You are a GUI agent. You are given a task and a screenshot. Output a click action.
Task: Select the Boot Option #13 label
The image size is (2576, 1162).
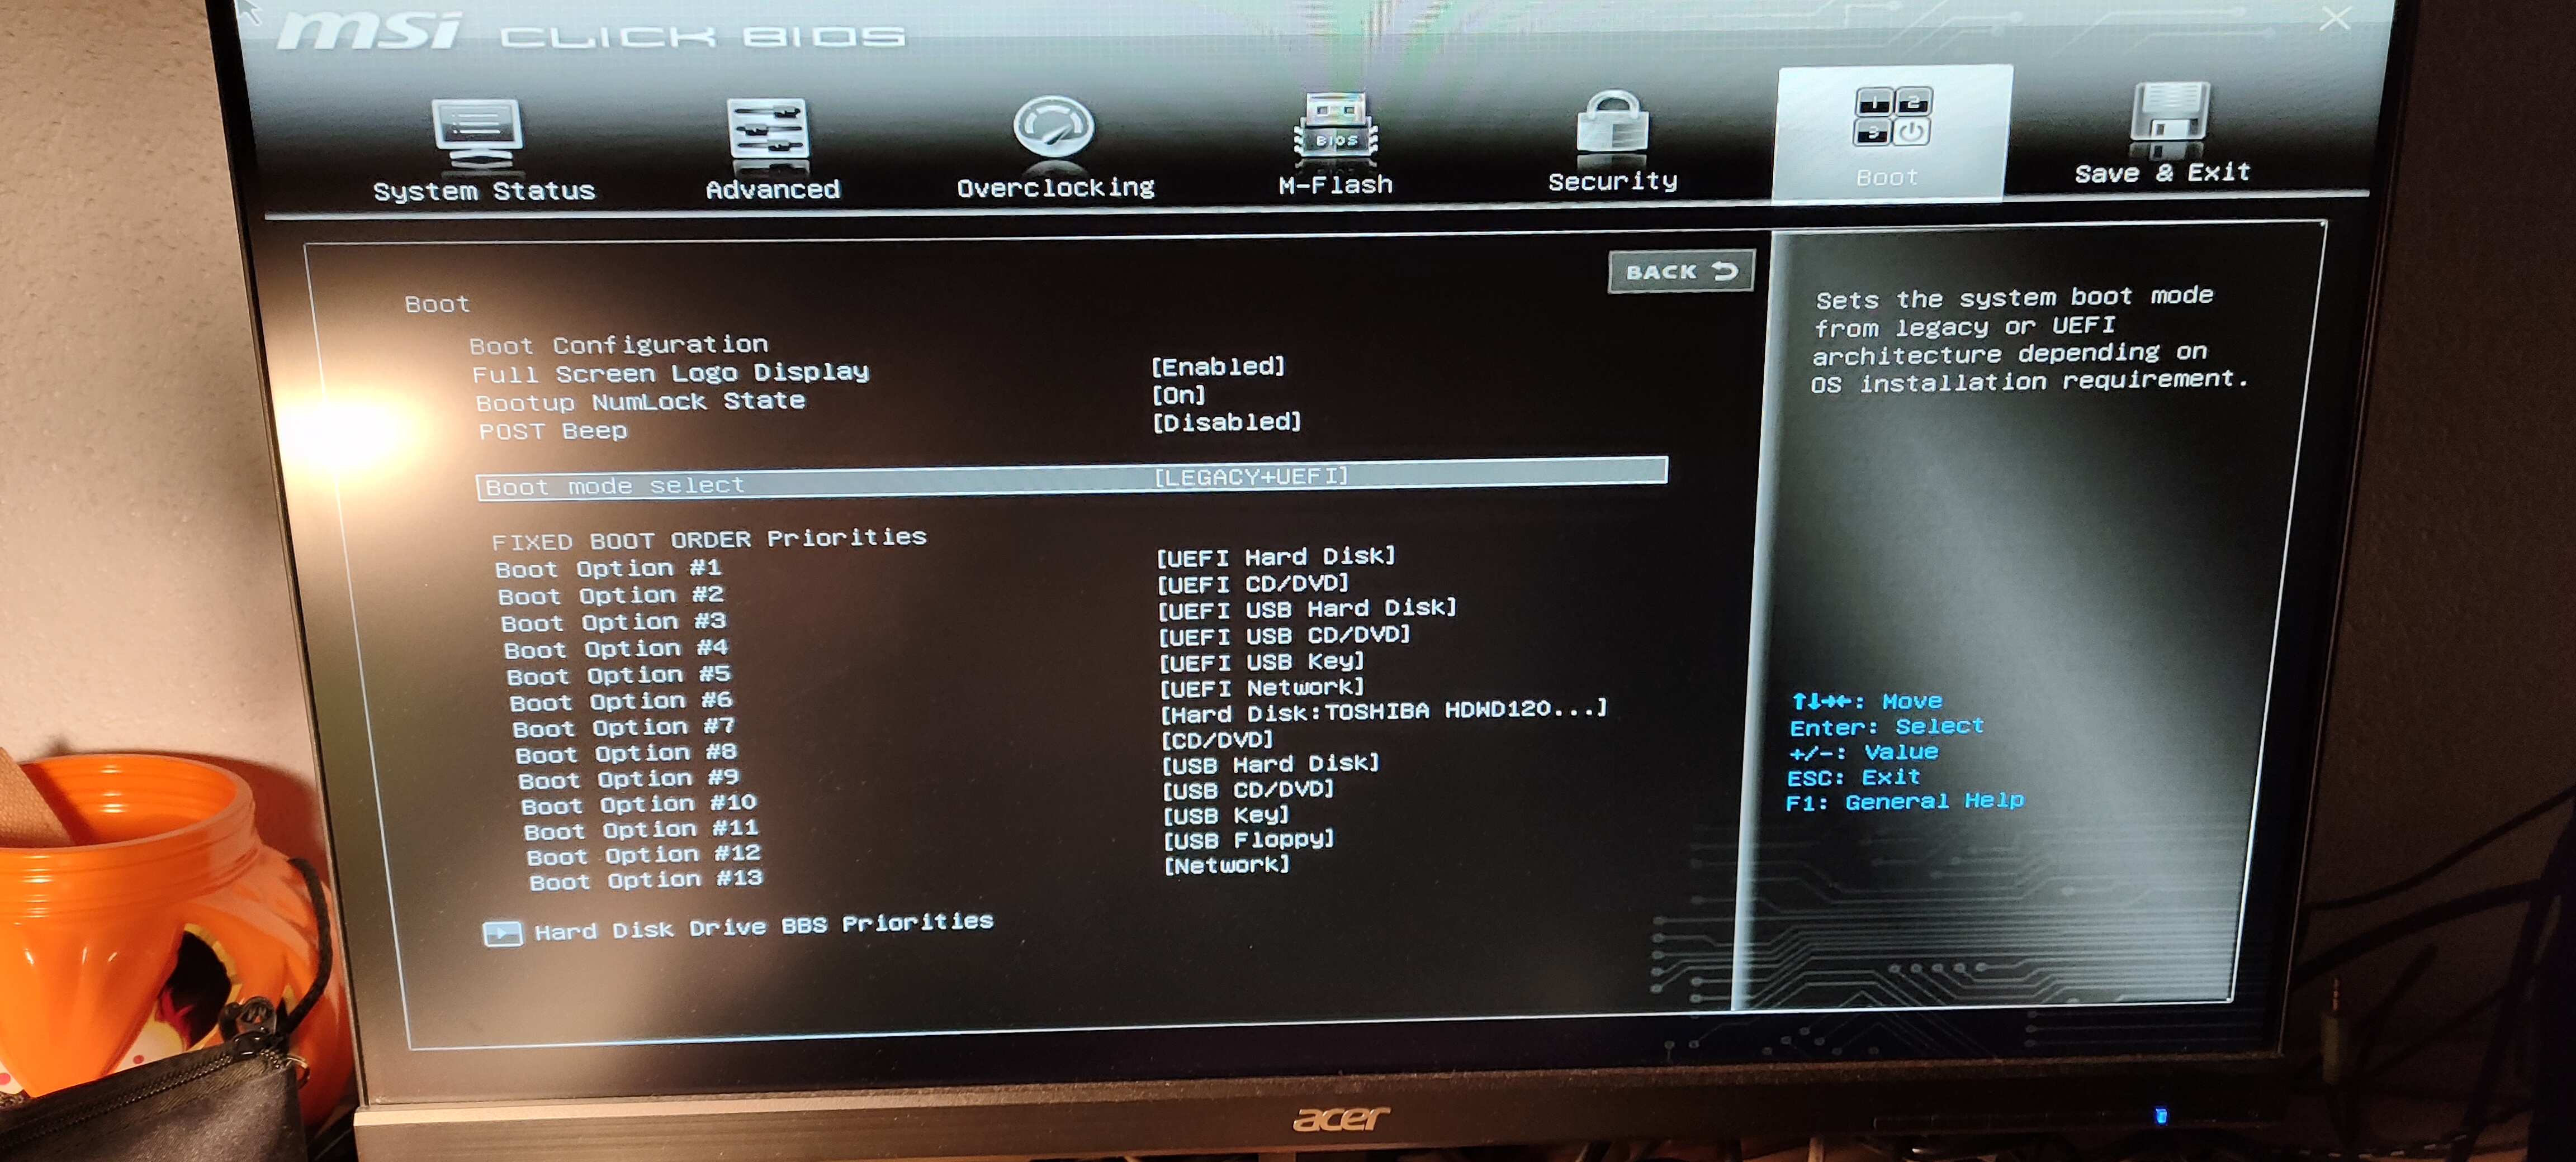click(646, 881)
